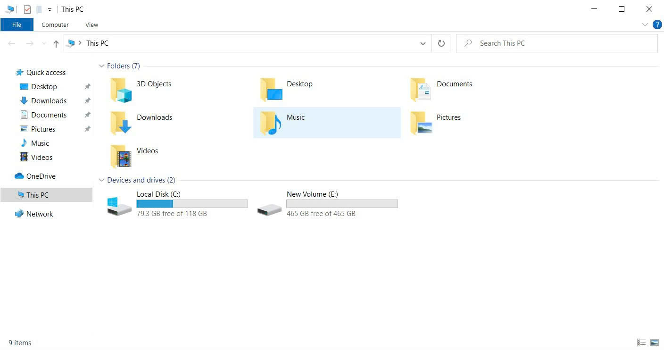Unpin Desktop from Quick access pin icon
664x350 pixels.
click(x=87, y=87)
